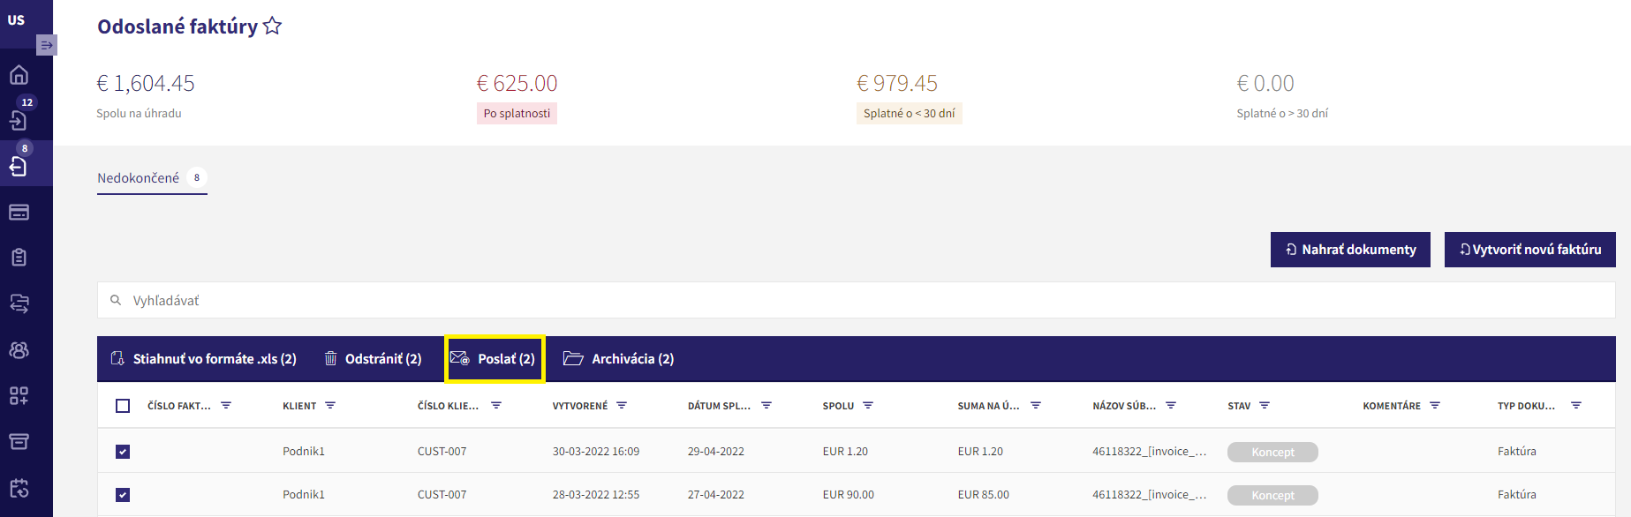The image size is (1631, 517).
Task: Open the payment card sidebar icon
Action: pyautogui.click(x=19, y=212)
